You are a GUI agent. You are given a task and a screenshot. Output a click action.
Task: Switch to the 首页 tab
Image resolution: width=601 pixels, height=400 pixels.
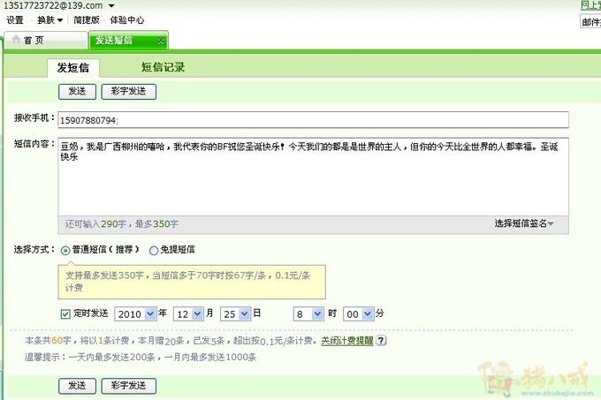click(x=46, y=40)
